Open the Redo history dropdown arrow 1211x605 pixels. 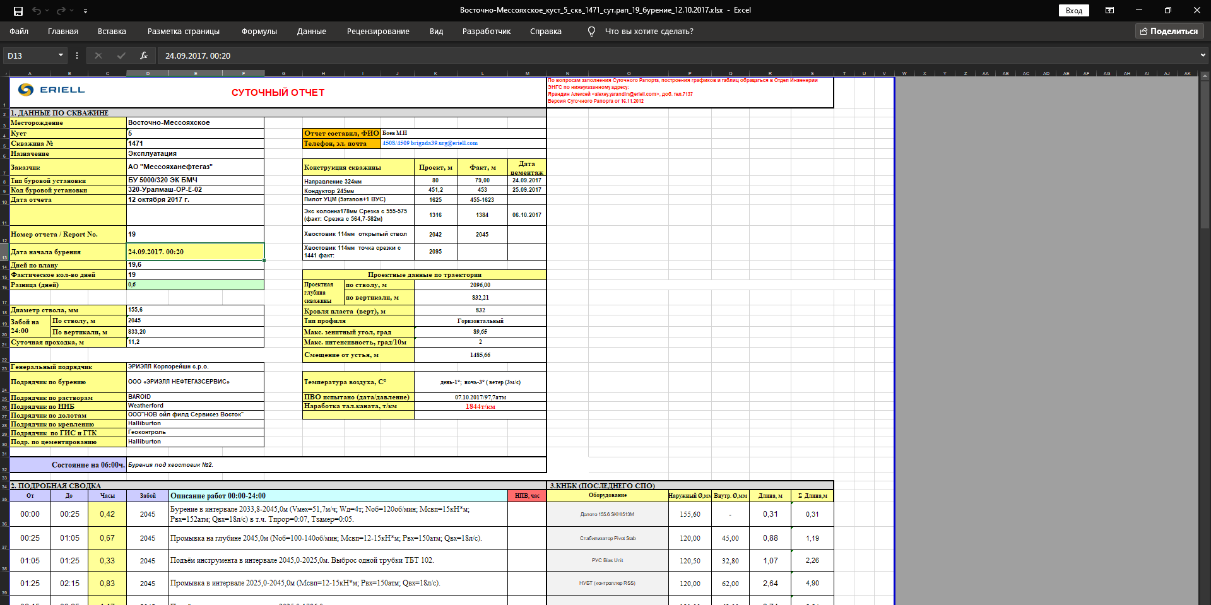(x=72, y=11)
